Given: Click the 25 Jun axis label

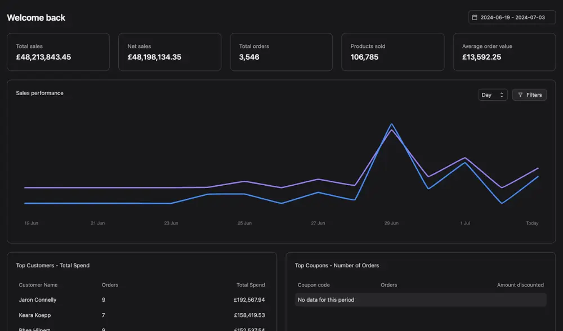Looking at the screenshot, I should [x=244, y=223].
